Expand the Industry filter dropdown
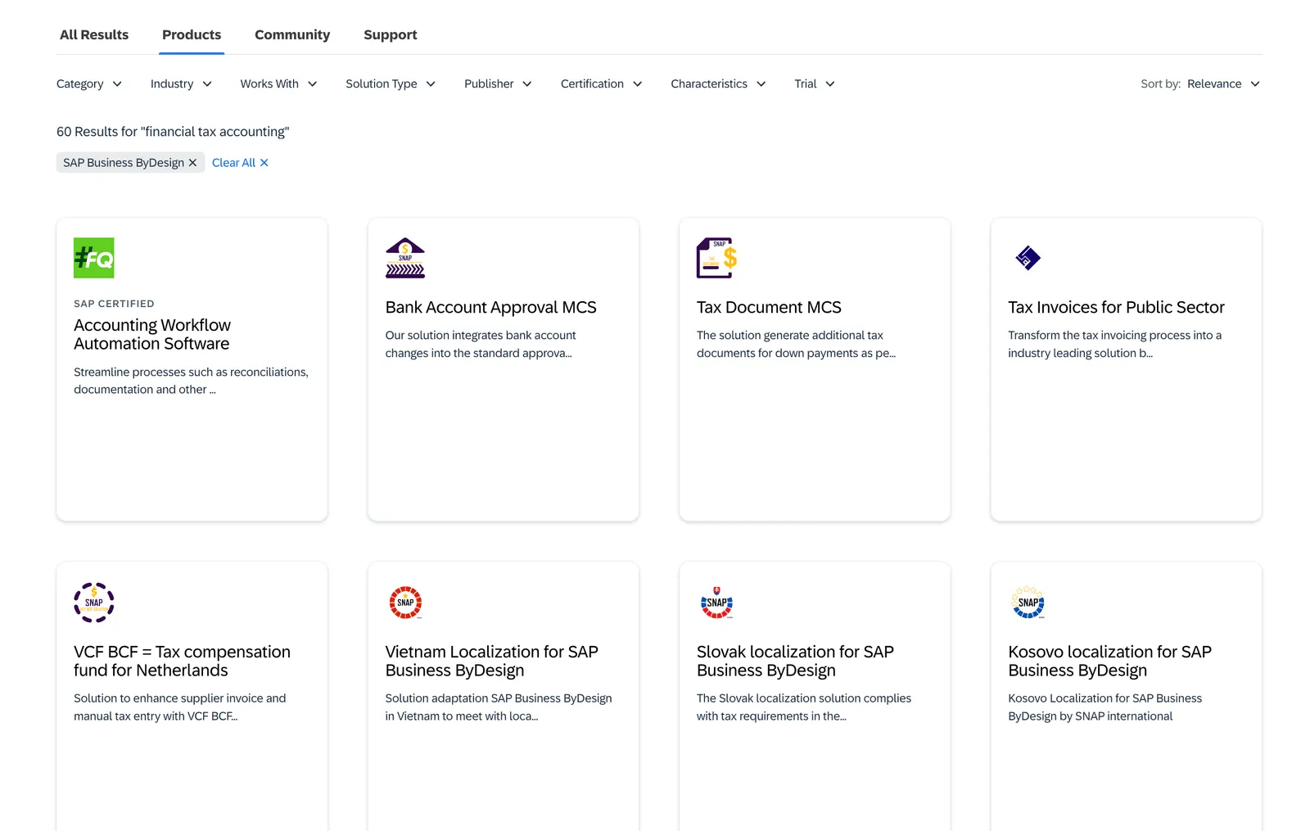This screenshot has height=831, width=1310. [x=181, y=84]
